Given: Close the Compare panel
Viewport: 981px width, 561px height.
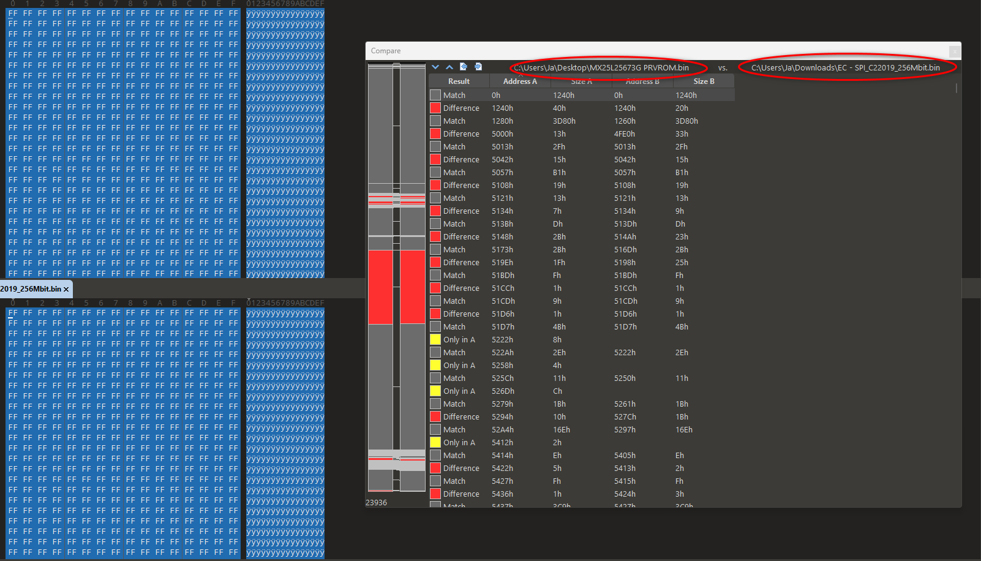Looking at the screenshot, I should pyautogui.click(x=954, y=51).
